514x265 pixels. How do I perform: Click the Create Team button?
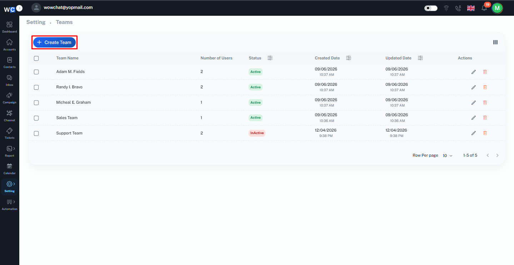(55, 42)
